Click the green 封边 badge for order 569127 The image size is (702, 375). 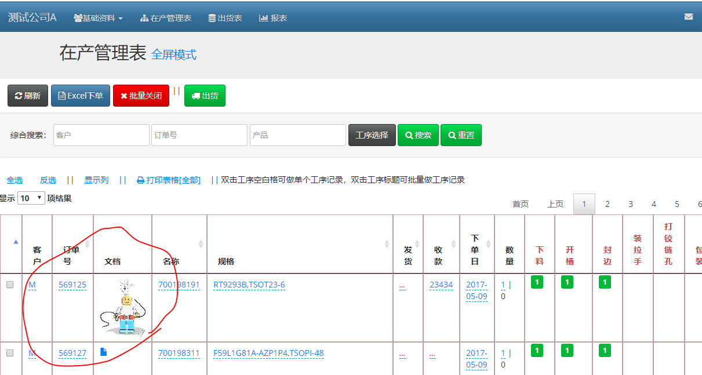tap(605, 351)
